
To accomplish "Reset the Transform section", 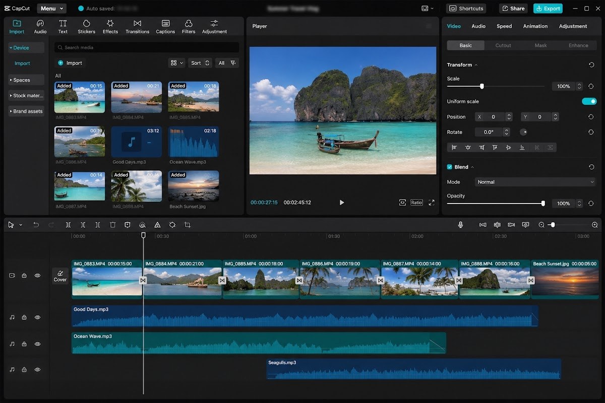I will 591,65.
